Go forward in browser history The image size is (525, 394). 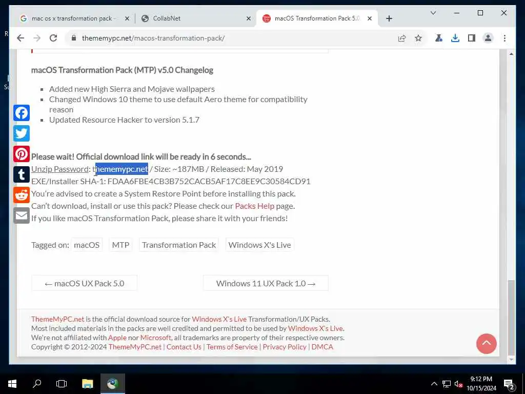(37, 38)
